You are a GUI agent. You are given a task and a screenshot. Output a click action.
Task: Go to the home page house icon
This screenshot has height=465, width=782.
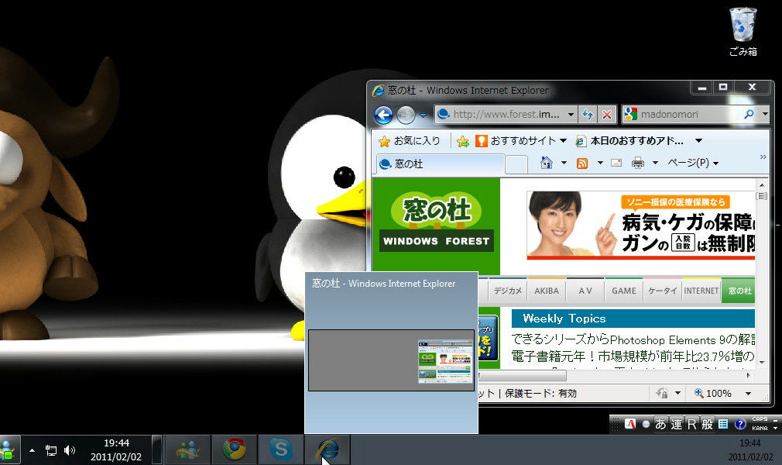pyautogui.click(x=547, y=163)
